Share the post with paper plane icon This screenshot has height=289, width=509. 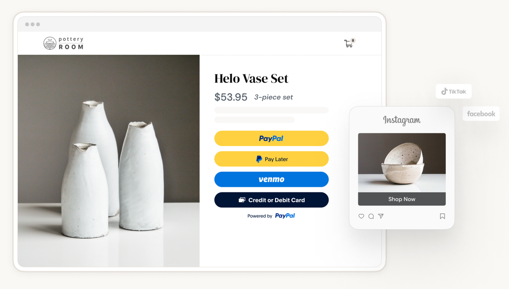click(381, 216)
